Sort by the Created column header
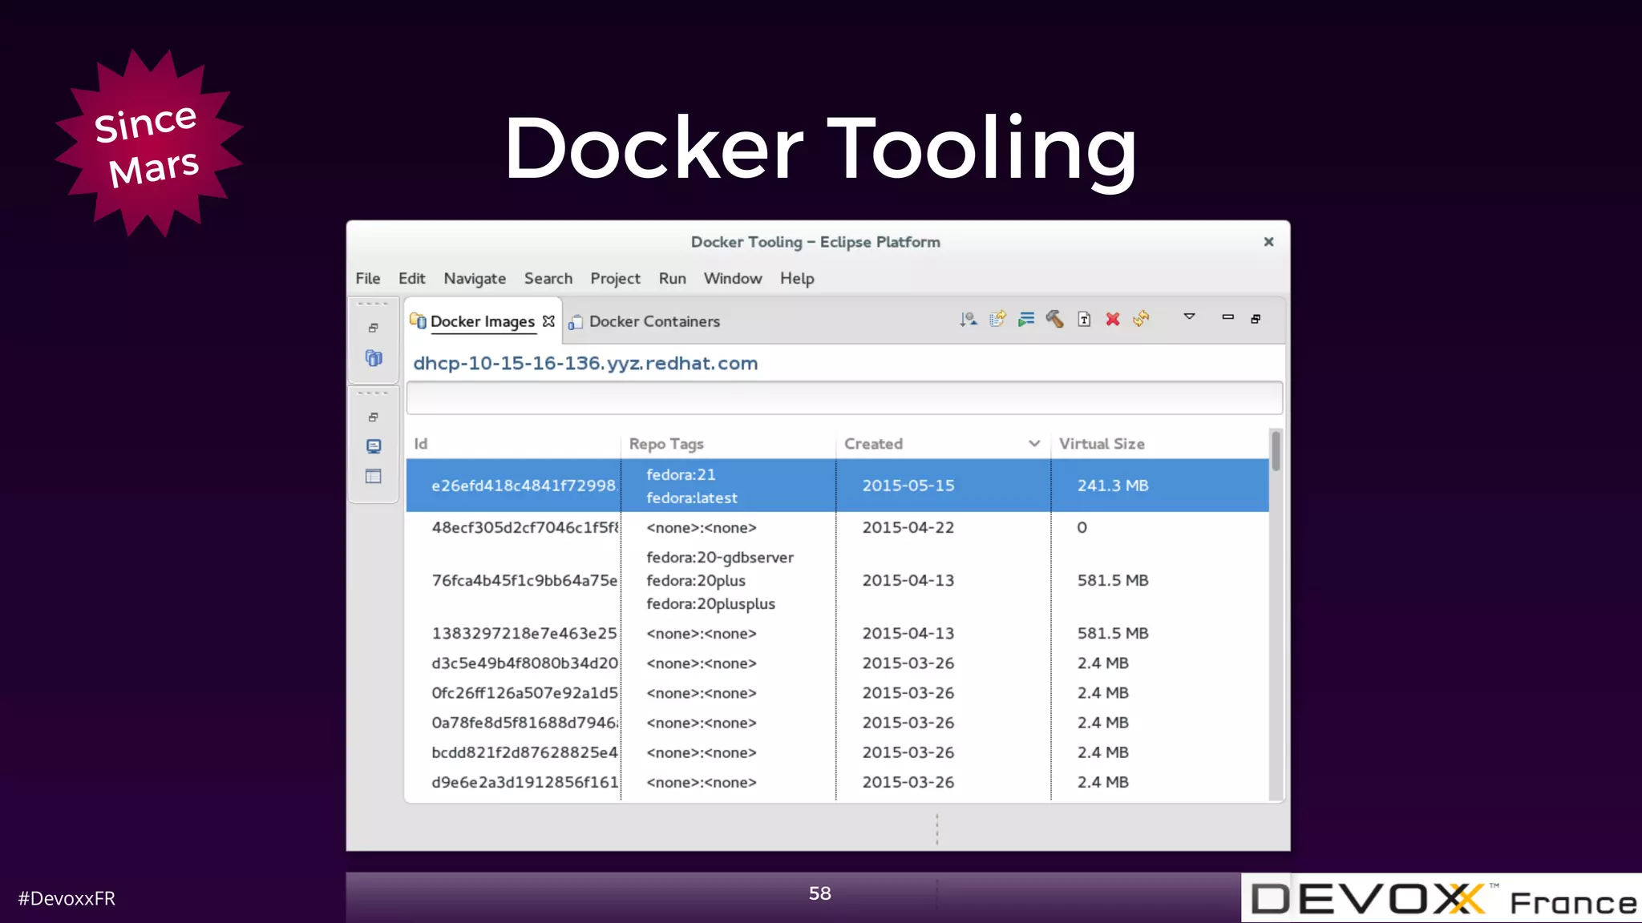The width and height of the screenshot is (1642, 923). 943,443
